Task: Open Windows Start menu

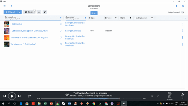Action: [x=3, y=104]
